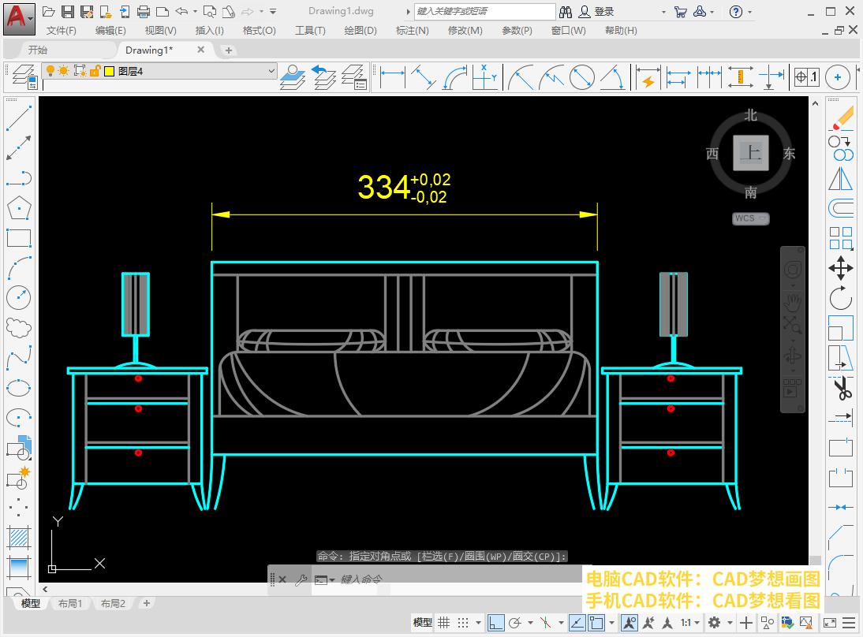The image size is (863, 637).
Task: Select the Trim scissors tool
Action: click(x=841, y=389)
